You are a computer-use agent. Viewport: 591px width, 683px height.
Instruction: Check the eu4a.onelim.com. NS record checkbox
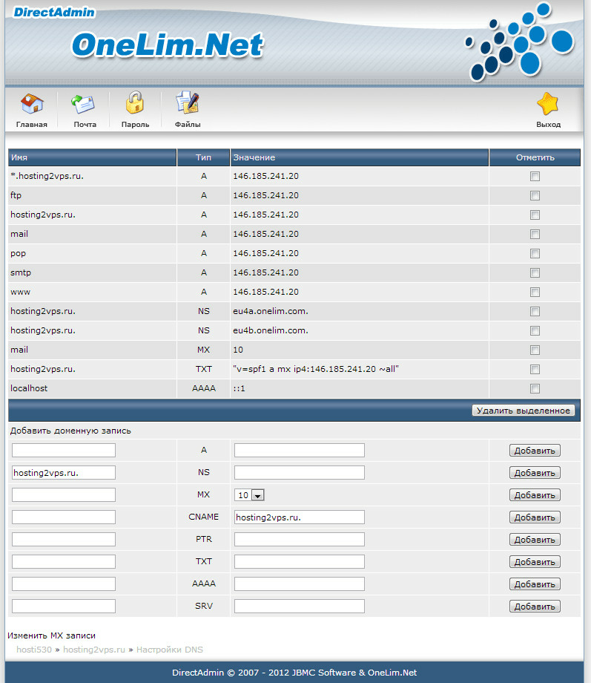click(x=535, y=312)
